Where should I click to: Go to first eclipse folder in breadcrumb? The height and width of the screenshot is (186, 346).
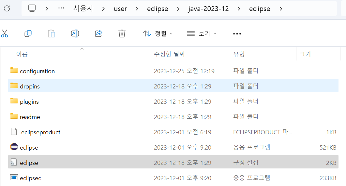(x=158, y=9)
